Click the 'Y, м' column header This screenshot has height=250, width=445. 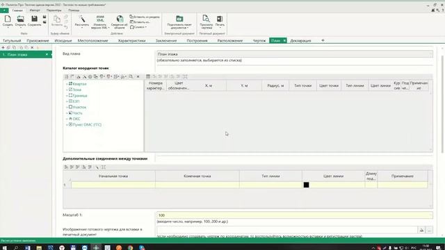coord(244,85)
